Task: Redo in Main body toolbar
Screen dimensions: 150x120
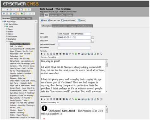Action: pos(73,54)
